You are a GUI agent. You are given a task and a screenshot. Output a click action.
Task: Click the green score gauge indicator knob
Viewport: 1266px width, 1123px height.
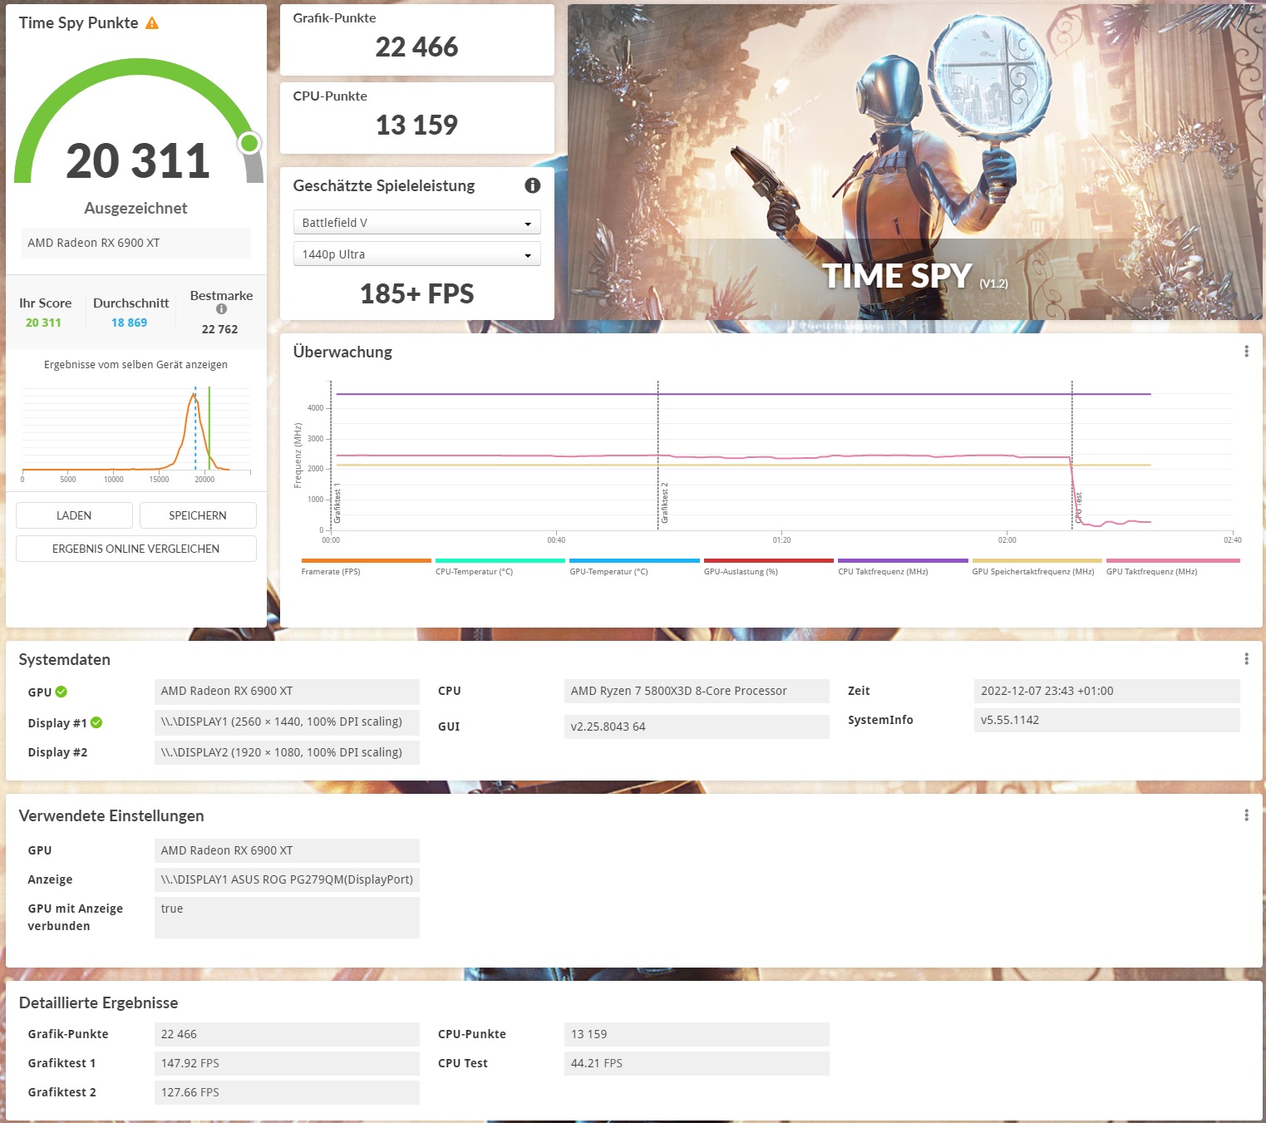click(249, 143)
